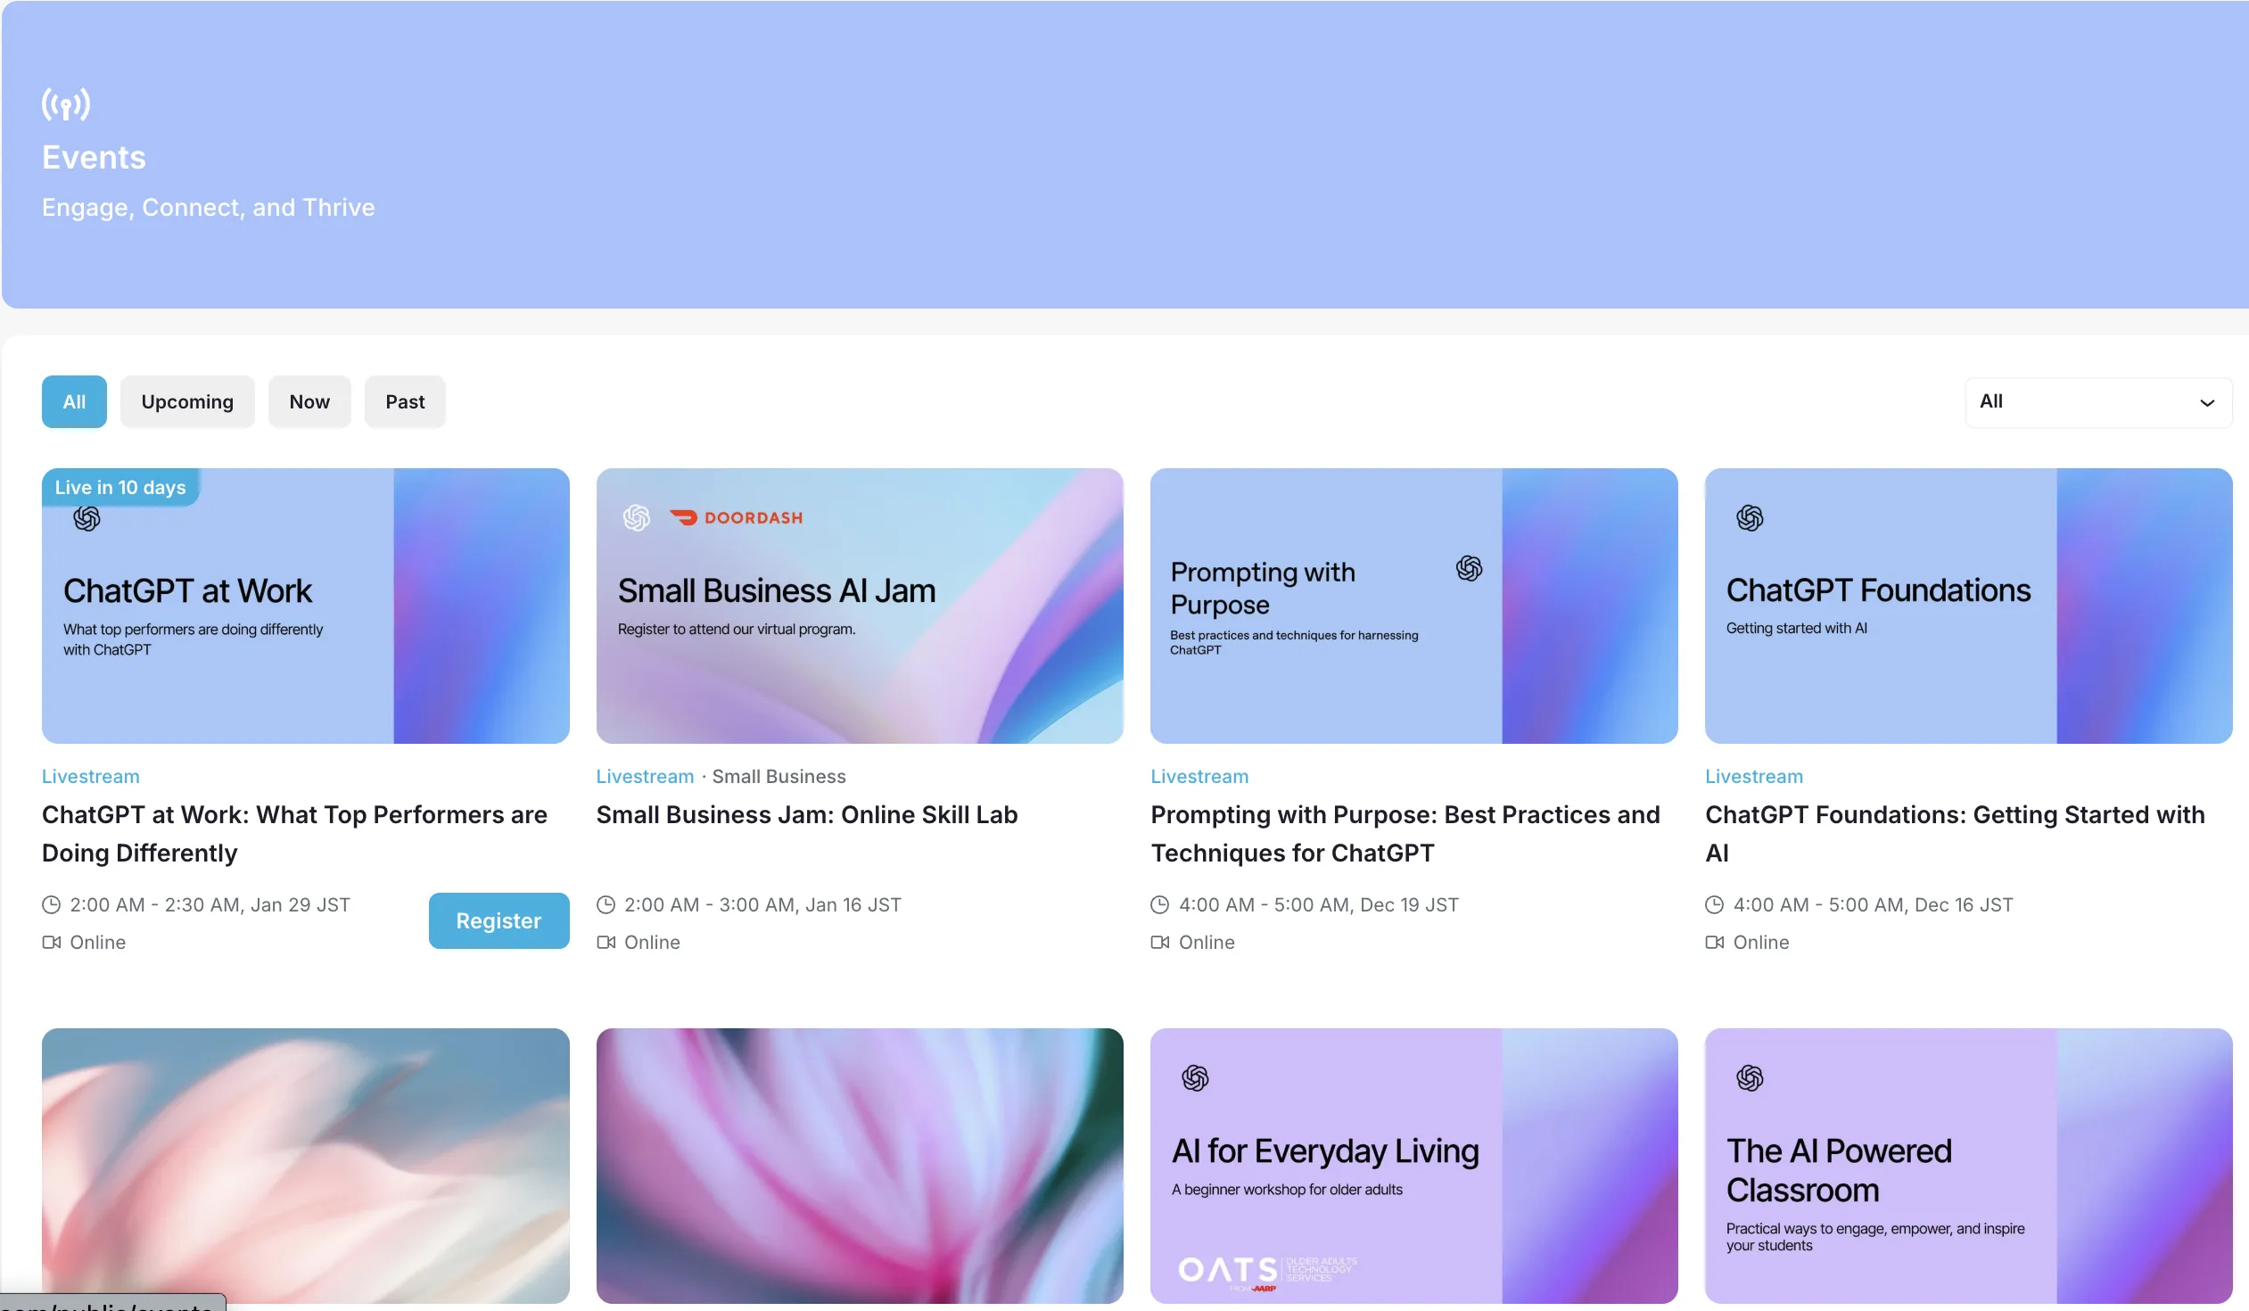Viewport: 2249px width, 1311px height.
Task: Click OpenAI logo on AI Powered Classroom card
Action: tap(1750, 1078)
